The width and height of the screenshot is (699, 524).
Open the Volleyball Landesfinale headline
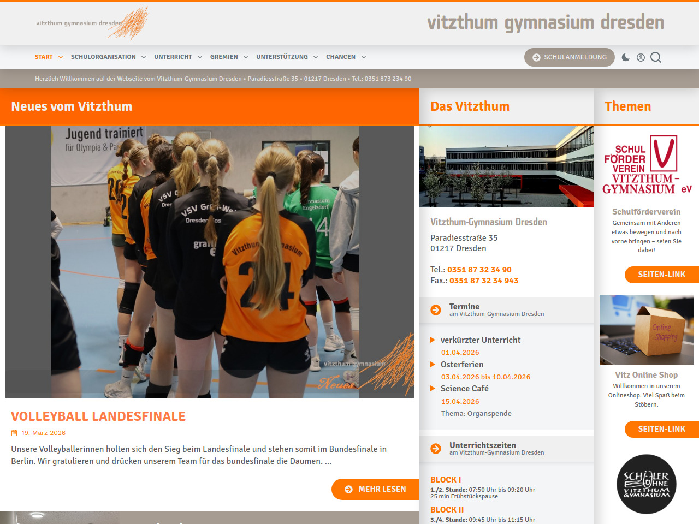[98, 416]
